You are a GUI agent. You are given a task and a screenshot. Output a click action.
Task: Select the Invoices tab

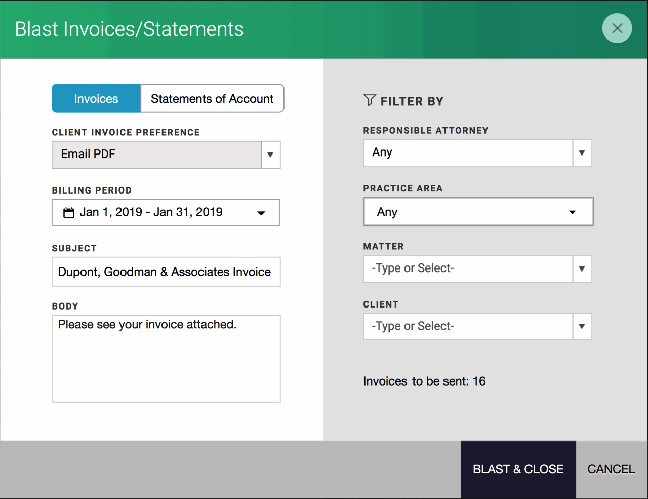[x=96, y=98]
